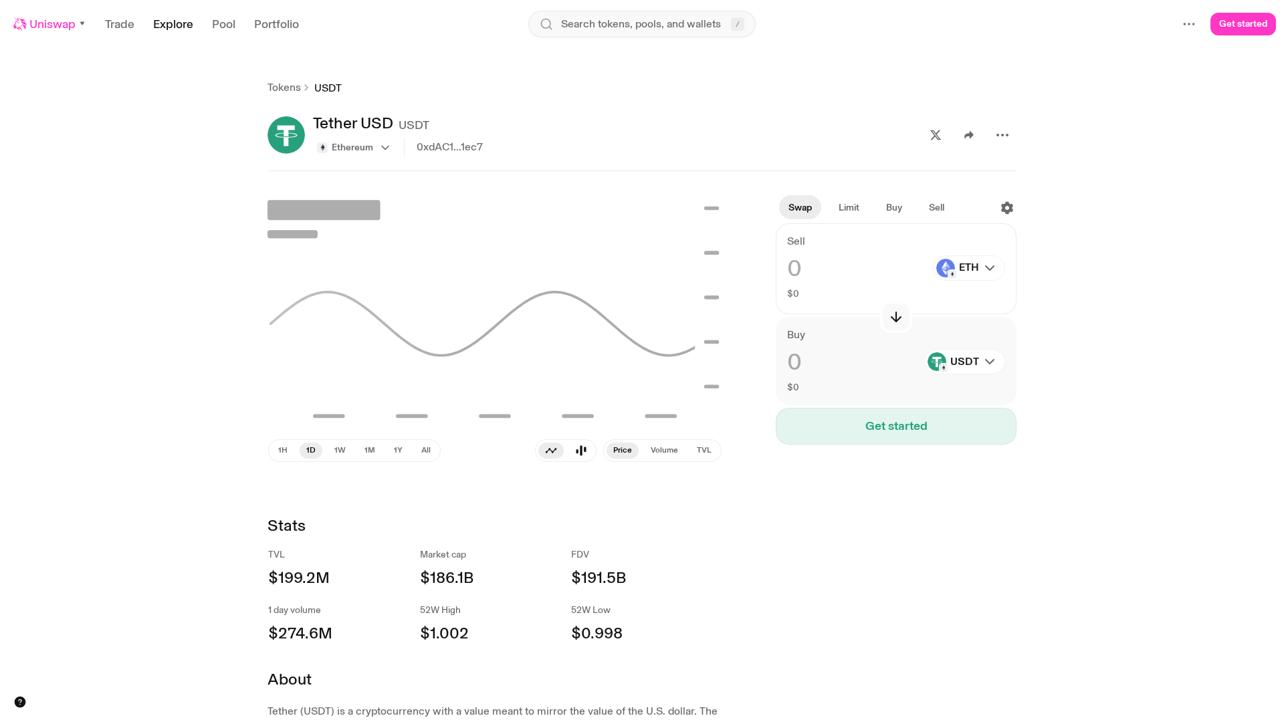Image resolution: width=1284 pixels, height=722 pixels.
Task: Open the help question mark icon
Action: tap(20, 702)
